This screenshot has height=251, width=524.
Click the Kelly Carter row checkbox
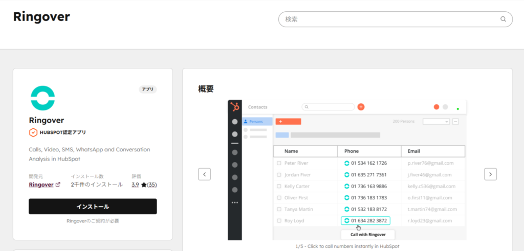[x=279, y=186]
